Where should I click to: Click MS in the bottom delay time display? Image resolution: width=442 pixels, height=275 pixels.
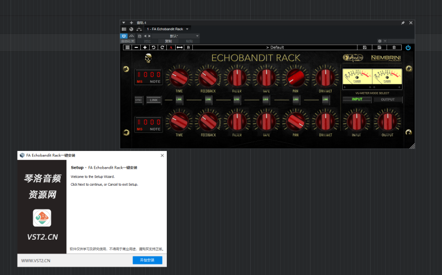[x=140, y=129]
